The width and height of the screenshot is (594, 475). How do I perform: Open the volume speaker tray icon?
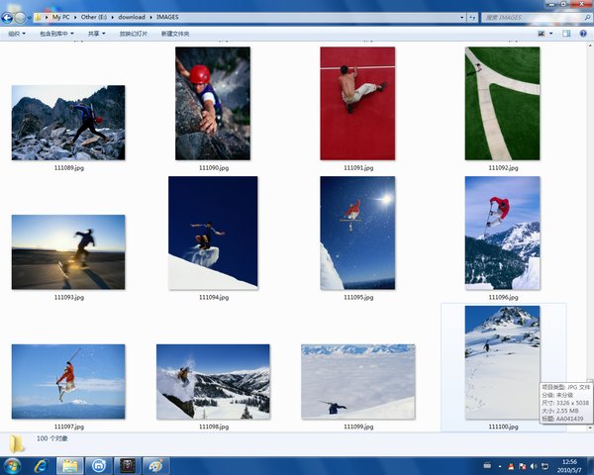point(534,466)
